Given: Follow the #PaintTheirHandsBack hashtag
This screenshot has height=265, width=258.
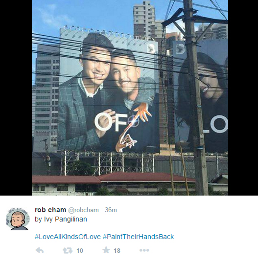Looking at the screenshot, I should pos(138,237).
